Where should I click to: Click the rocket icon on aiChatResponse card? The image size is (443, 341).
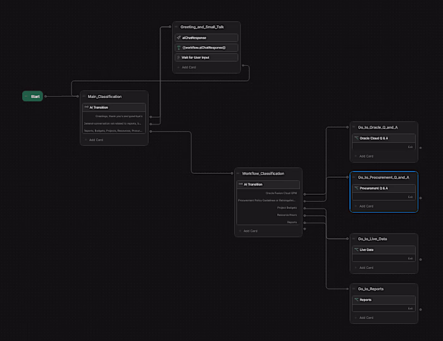click(x=178, y=37)
